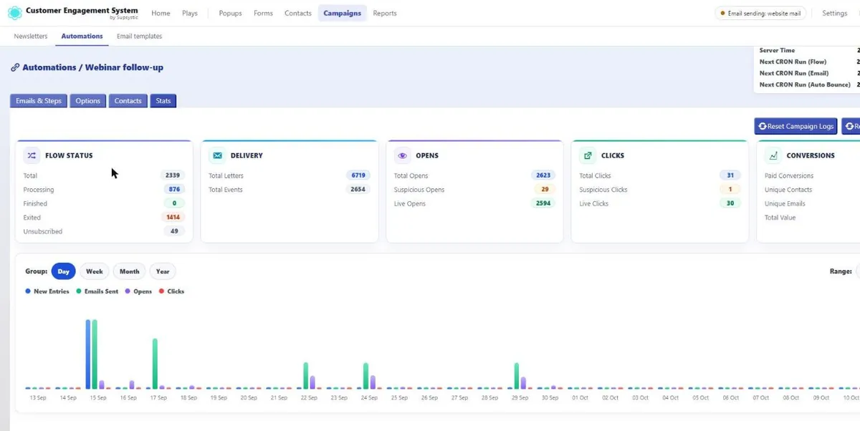Click the refresh icon in Reset Campaign Logs
The image size is (860, 431).
click(x=763, y=127)
